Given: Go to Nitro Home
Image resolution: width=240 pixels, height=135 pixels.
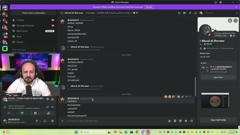Looking at the screenshot, I should click(x=33, y=31).
